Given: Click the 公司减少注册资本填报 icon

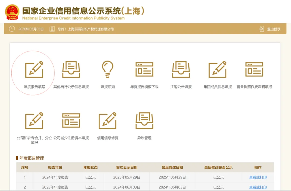Looking at the screenshot, I should pos(71,121).
